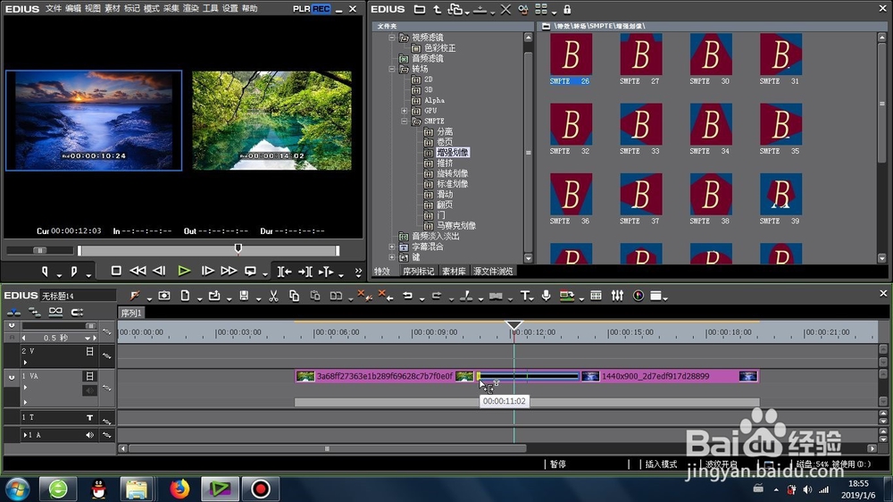The height and width of the screenshot is (502, 893).
Task: Toggle ripple mode icon
Action: pyautogui.click(x=34, y=313)
